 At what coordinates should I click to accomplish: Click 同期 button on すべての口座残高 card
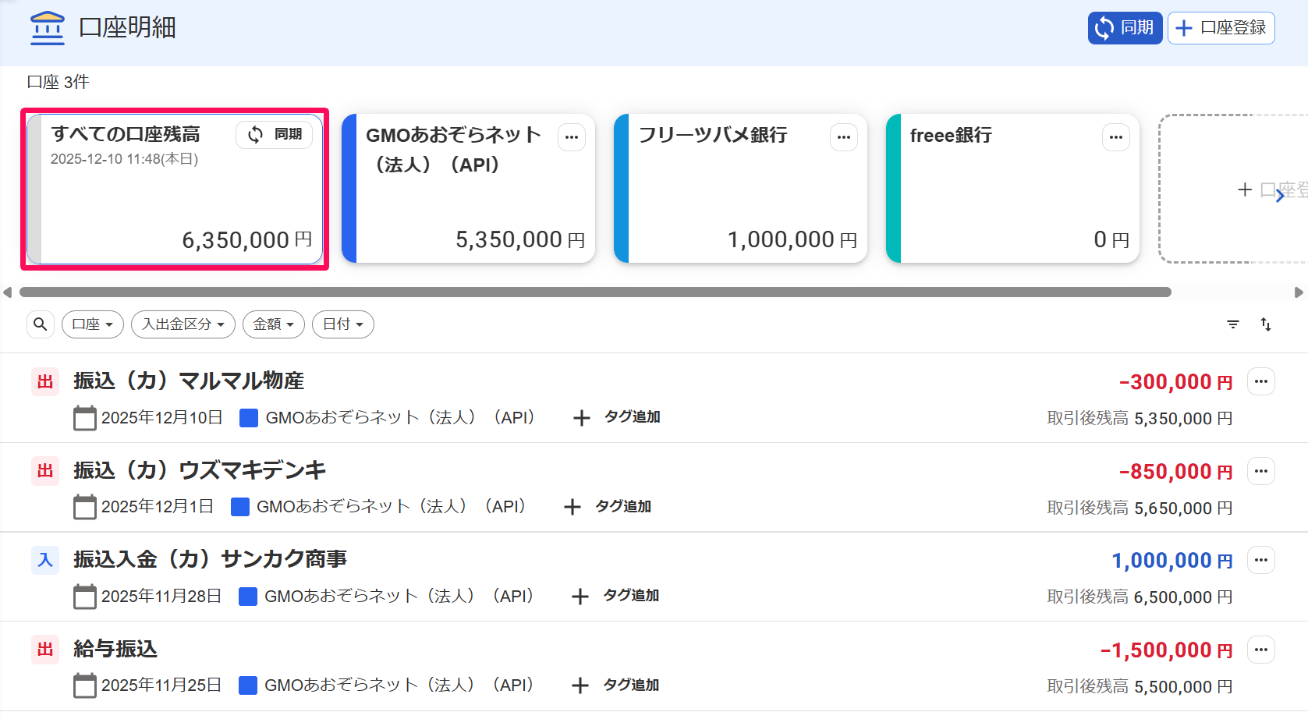274,135
